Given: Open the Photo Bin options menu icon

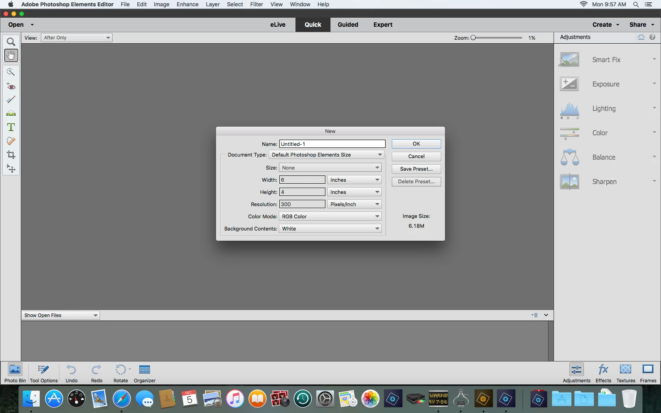Looking at the screenshot, I should 535,315.
